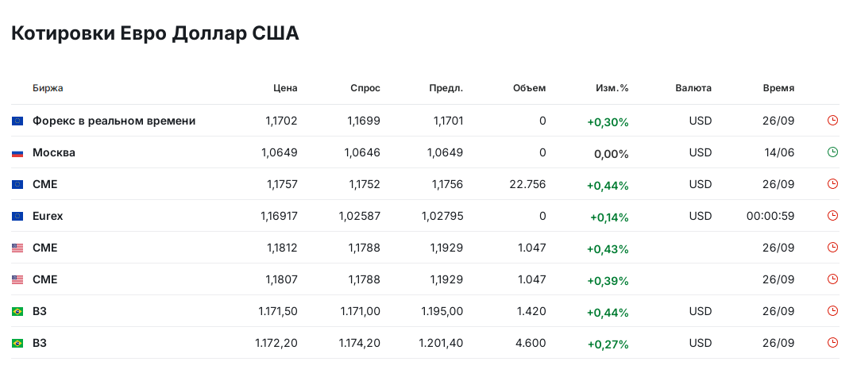
Task: Click the Предл. column header
Action: pyautogui.click(x=446, y=88)
